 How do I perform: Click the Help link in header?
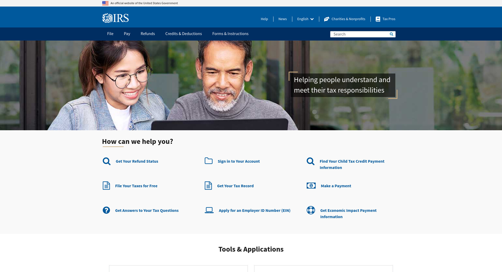[x=264, y=19]
